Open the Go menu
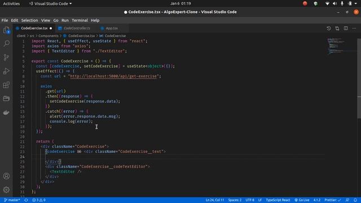This screenshot has width=361, height=203. click(x=56, y=20)
